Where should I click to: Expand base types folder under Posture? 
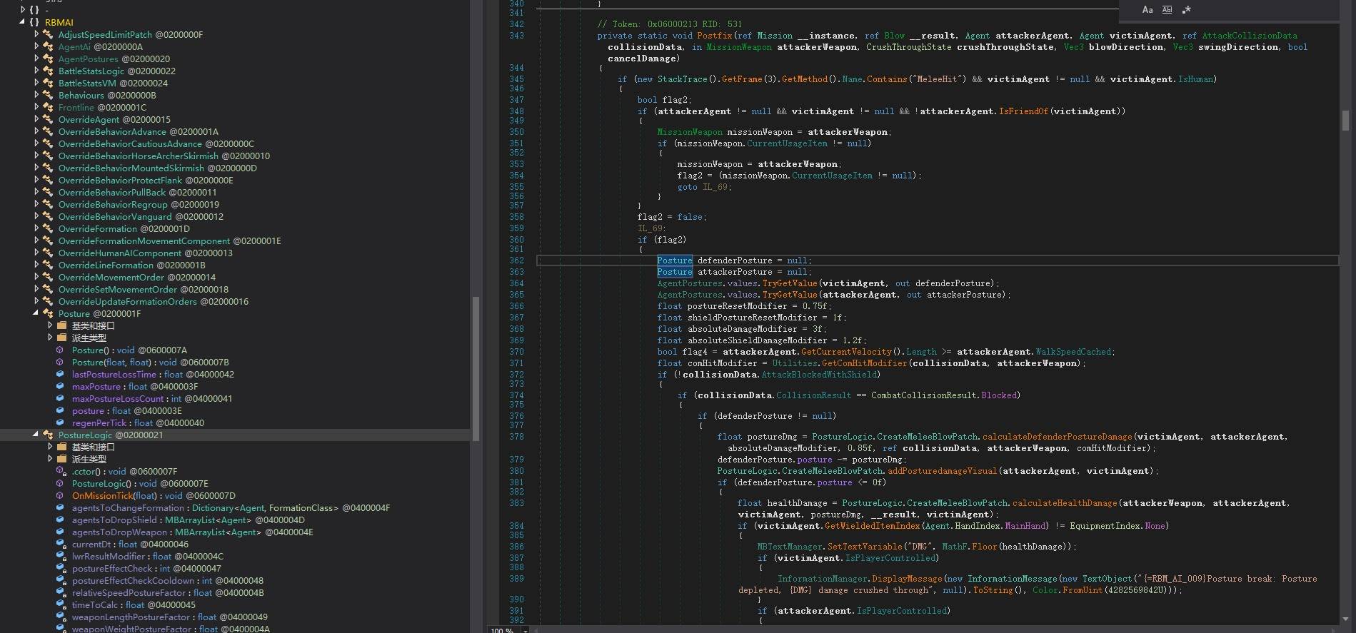click(x=50, y=325)
